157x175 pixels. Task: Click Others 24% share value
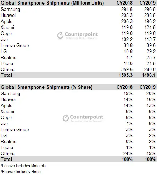[128, 153]
